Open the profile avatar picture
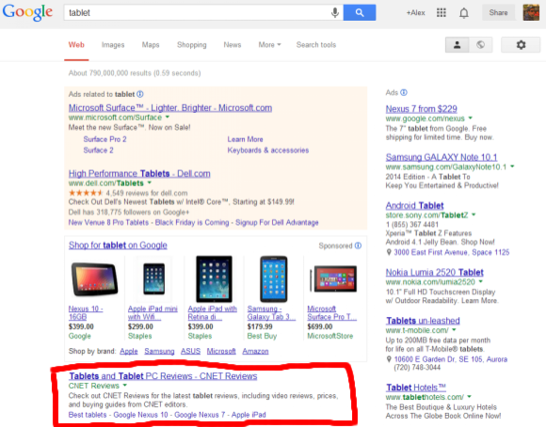546x427 pixels. tap(531, 12)
